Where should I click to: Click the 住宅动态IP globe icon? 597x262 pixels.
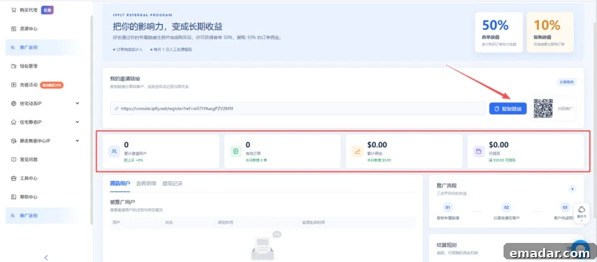click(13, 103)
